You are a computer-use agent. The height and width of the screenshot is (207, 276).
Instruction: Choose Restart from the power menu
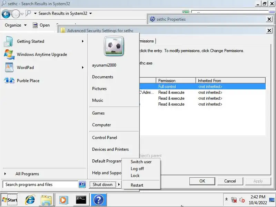(141, 185)
